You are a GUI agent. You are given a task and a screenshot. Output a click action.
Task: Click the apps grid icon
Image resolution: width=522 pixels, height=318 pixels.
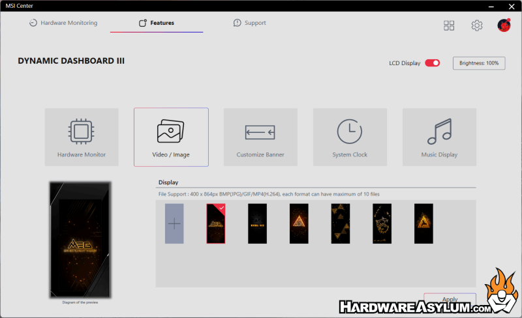click(x=449, y=25)
